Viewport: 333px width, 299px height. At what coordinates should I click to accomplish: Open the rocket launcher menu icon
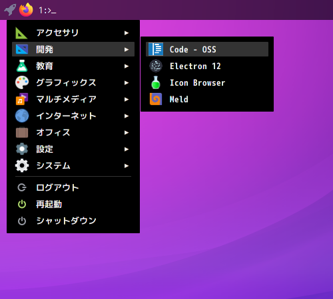pos(10,10)
